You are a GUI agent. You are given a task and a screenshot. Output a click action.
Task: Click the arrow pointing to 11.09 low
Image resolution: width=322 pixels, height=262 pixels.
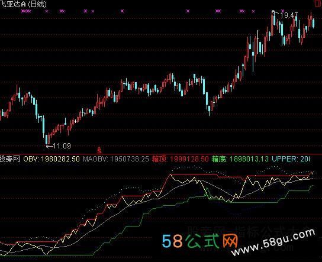[49, 146]
